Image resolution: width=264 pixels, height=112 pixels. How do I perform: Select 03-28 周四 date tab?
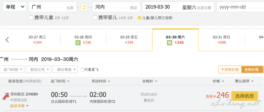tap(83, 40)
